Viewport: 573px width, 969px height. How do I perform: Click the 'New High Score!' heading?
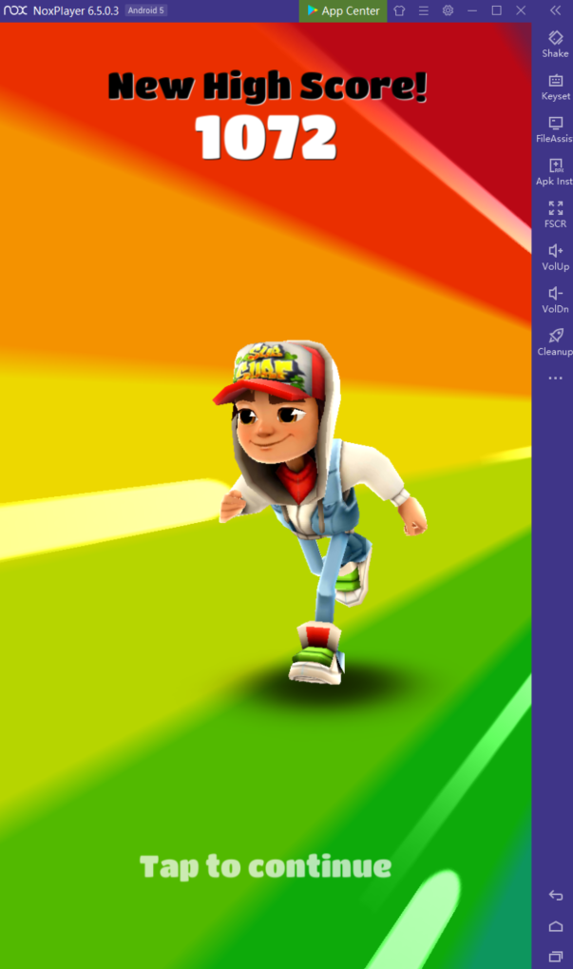pos(267,86)
